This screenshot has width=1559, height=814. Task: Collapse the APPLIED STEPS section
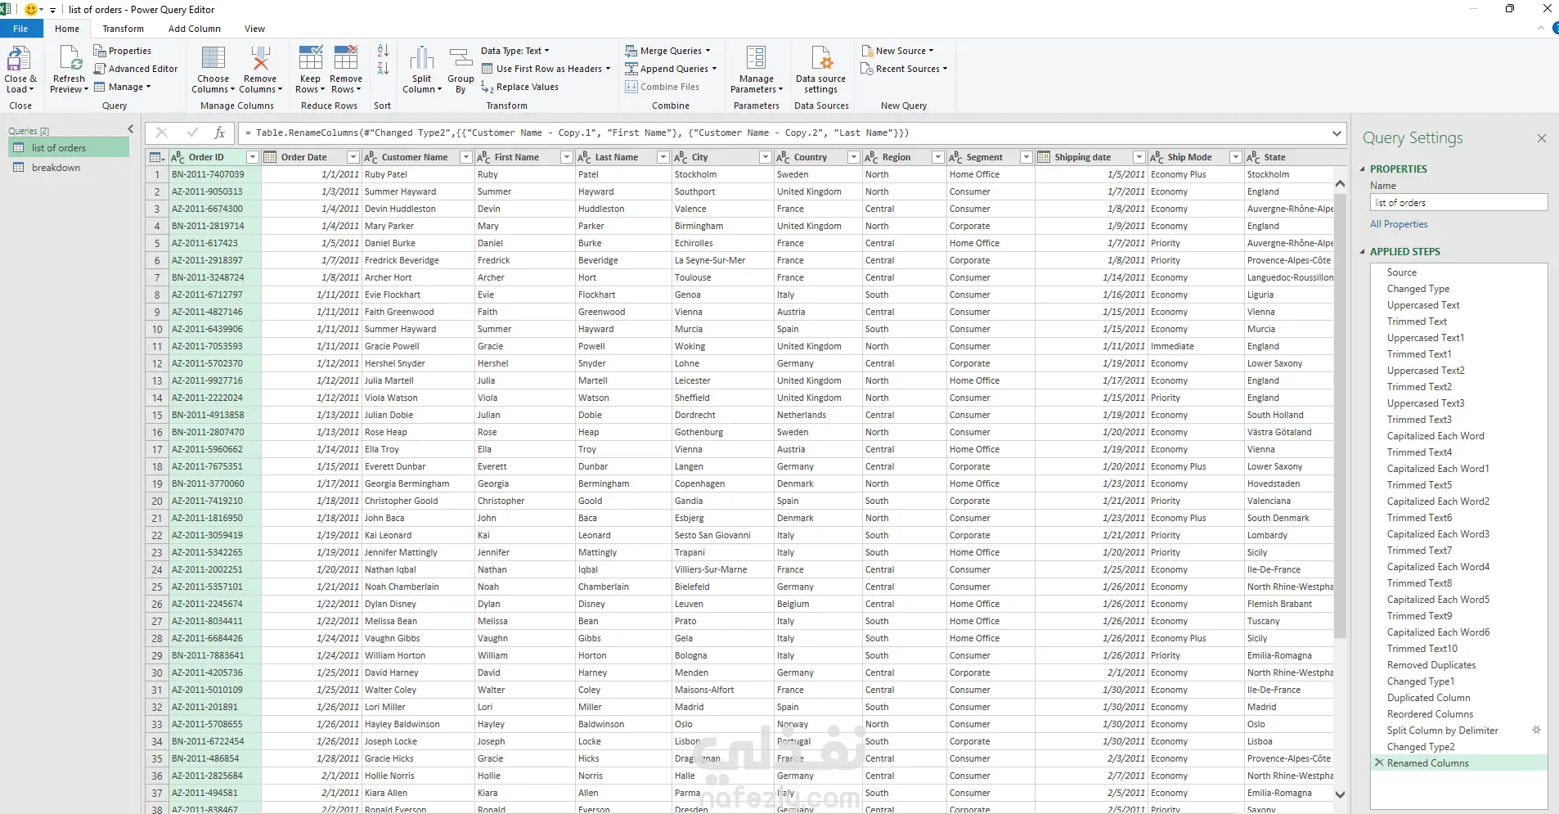[x=1363, y=252]
